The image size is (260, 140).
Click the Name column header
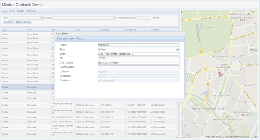point(38,30)
